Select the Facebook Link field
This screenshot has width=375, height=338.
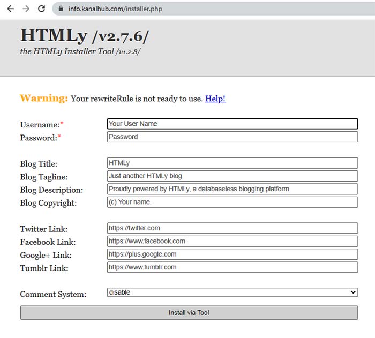coord(232,241)
